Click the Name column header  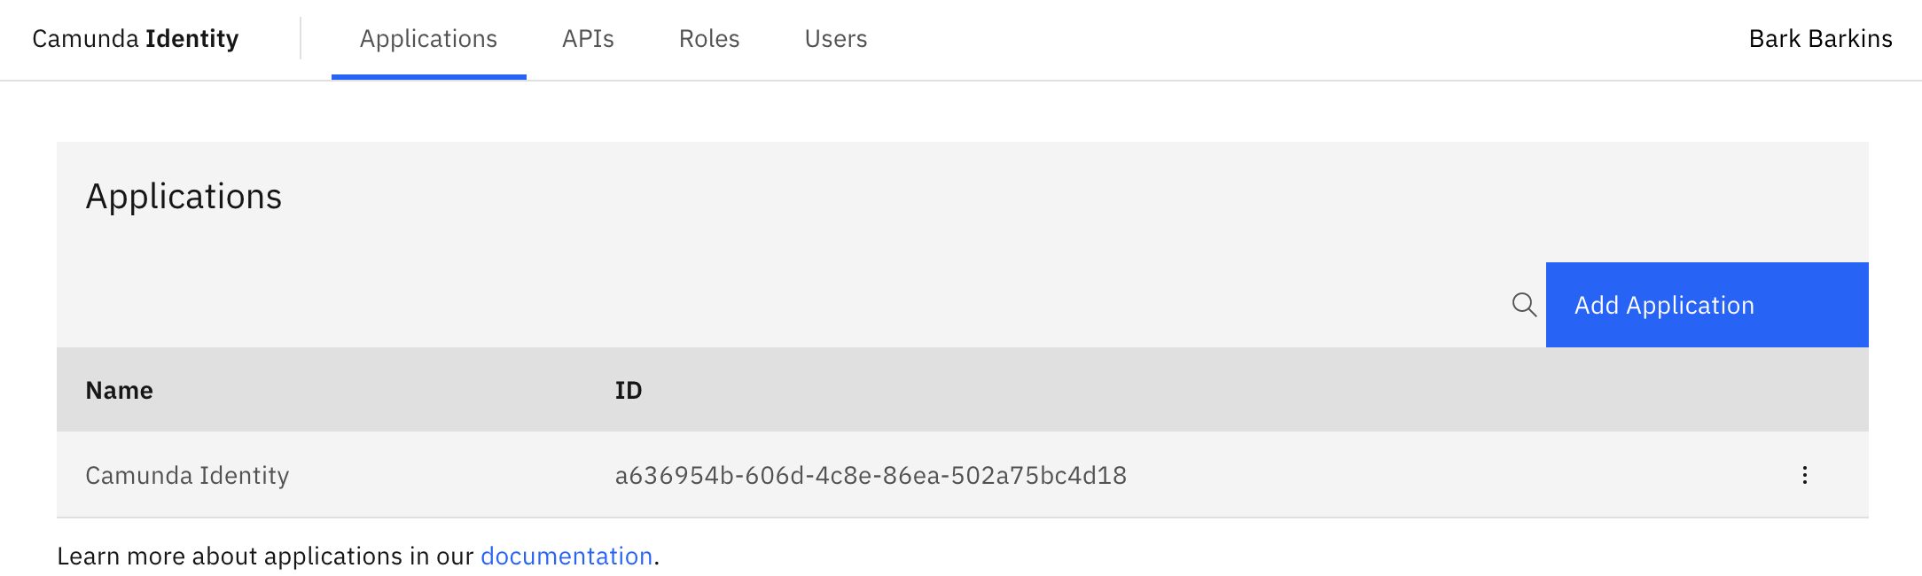click(119, 389)
